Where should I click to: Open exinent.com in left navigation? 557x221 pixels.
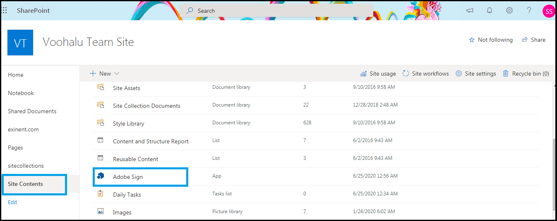pyautogui.click(x=23, y=129)
